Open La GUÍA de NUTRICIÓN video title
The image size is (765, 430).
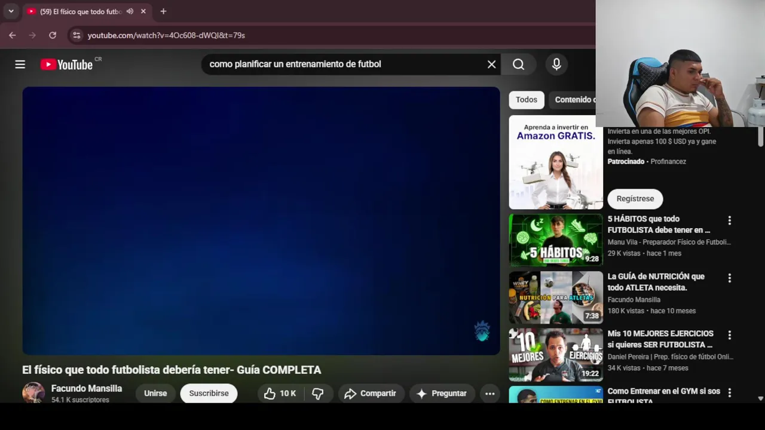tap(656, 282)
